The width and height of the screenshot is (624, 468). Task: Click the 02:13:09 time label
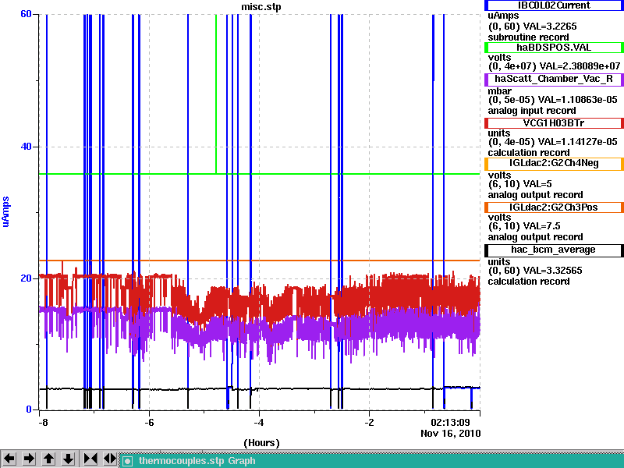(451, 422)
